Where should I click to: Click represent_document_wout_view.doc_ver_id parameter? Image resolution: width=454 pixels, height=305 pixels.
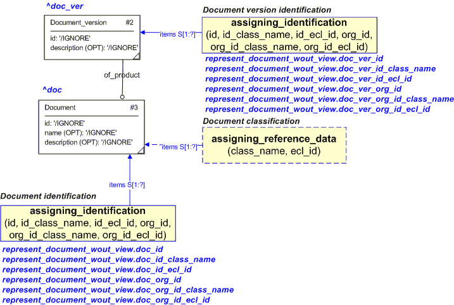pyautogui.click(x=294, y=59)
